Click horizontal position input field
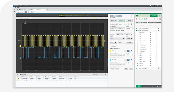 click(x=129, y=28)
